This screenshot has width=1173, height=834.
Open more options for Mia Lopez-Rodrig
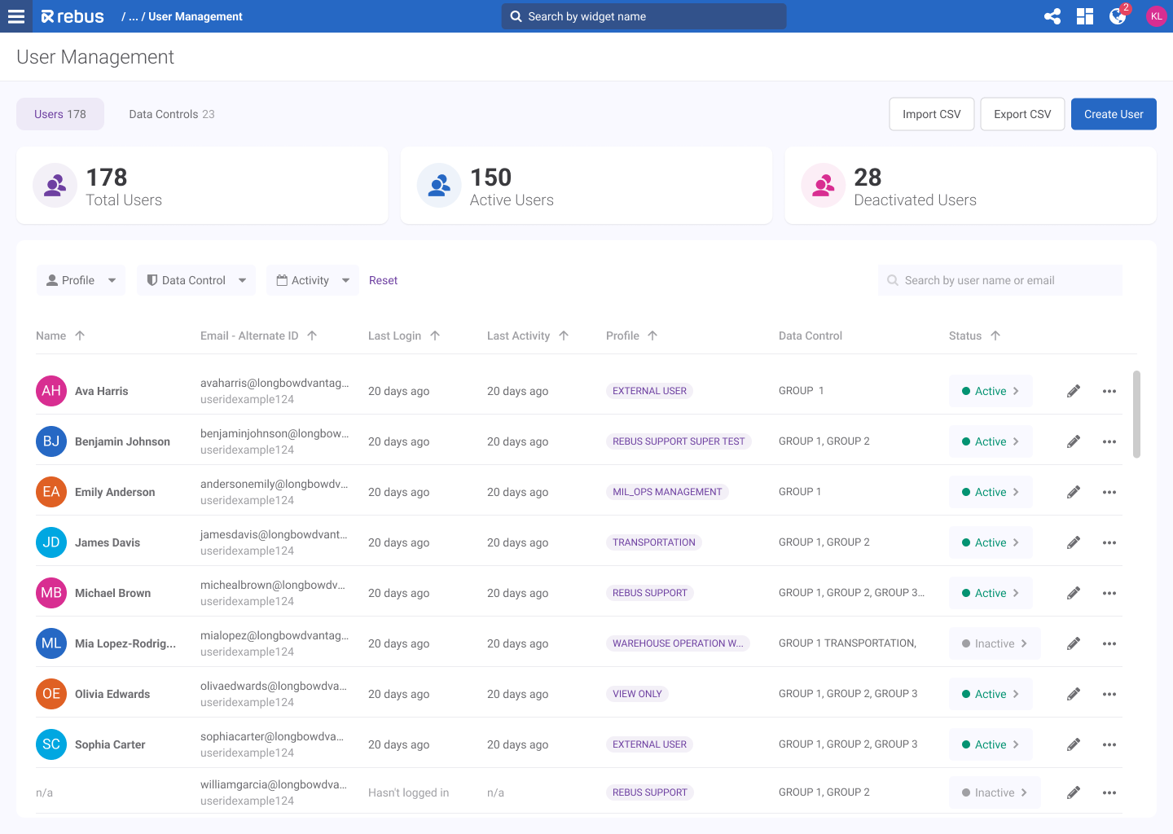[1109, 643]
